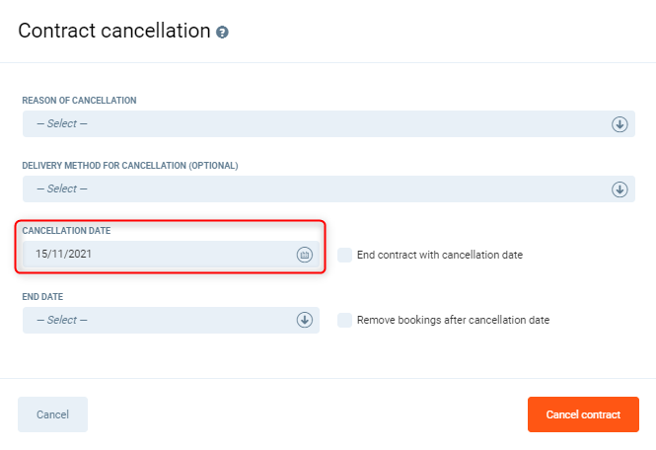Click the arrow icon in Delivery Method field
The width and height of the screenshot is (656, 450).
click(620, 189)
